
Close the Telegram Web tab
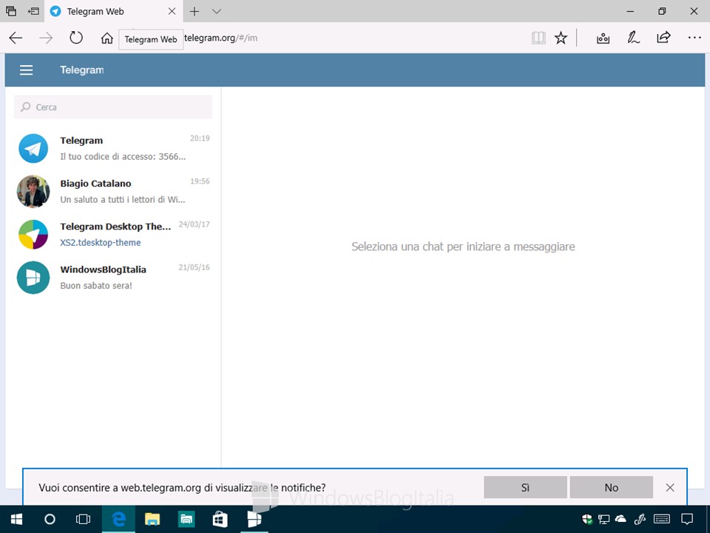coord(172,11)
